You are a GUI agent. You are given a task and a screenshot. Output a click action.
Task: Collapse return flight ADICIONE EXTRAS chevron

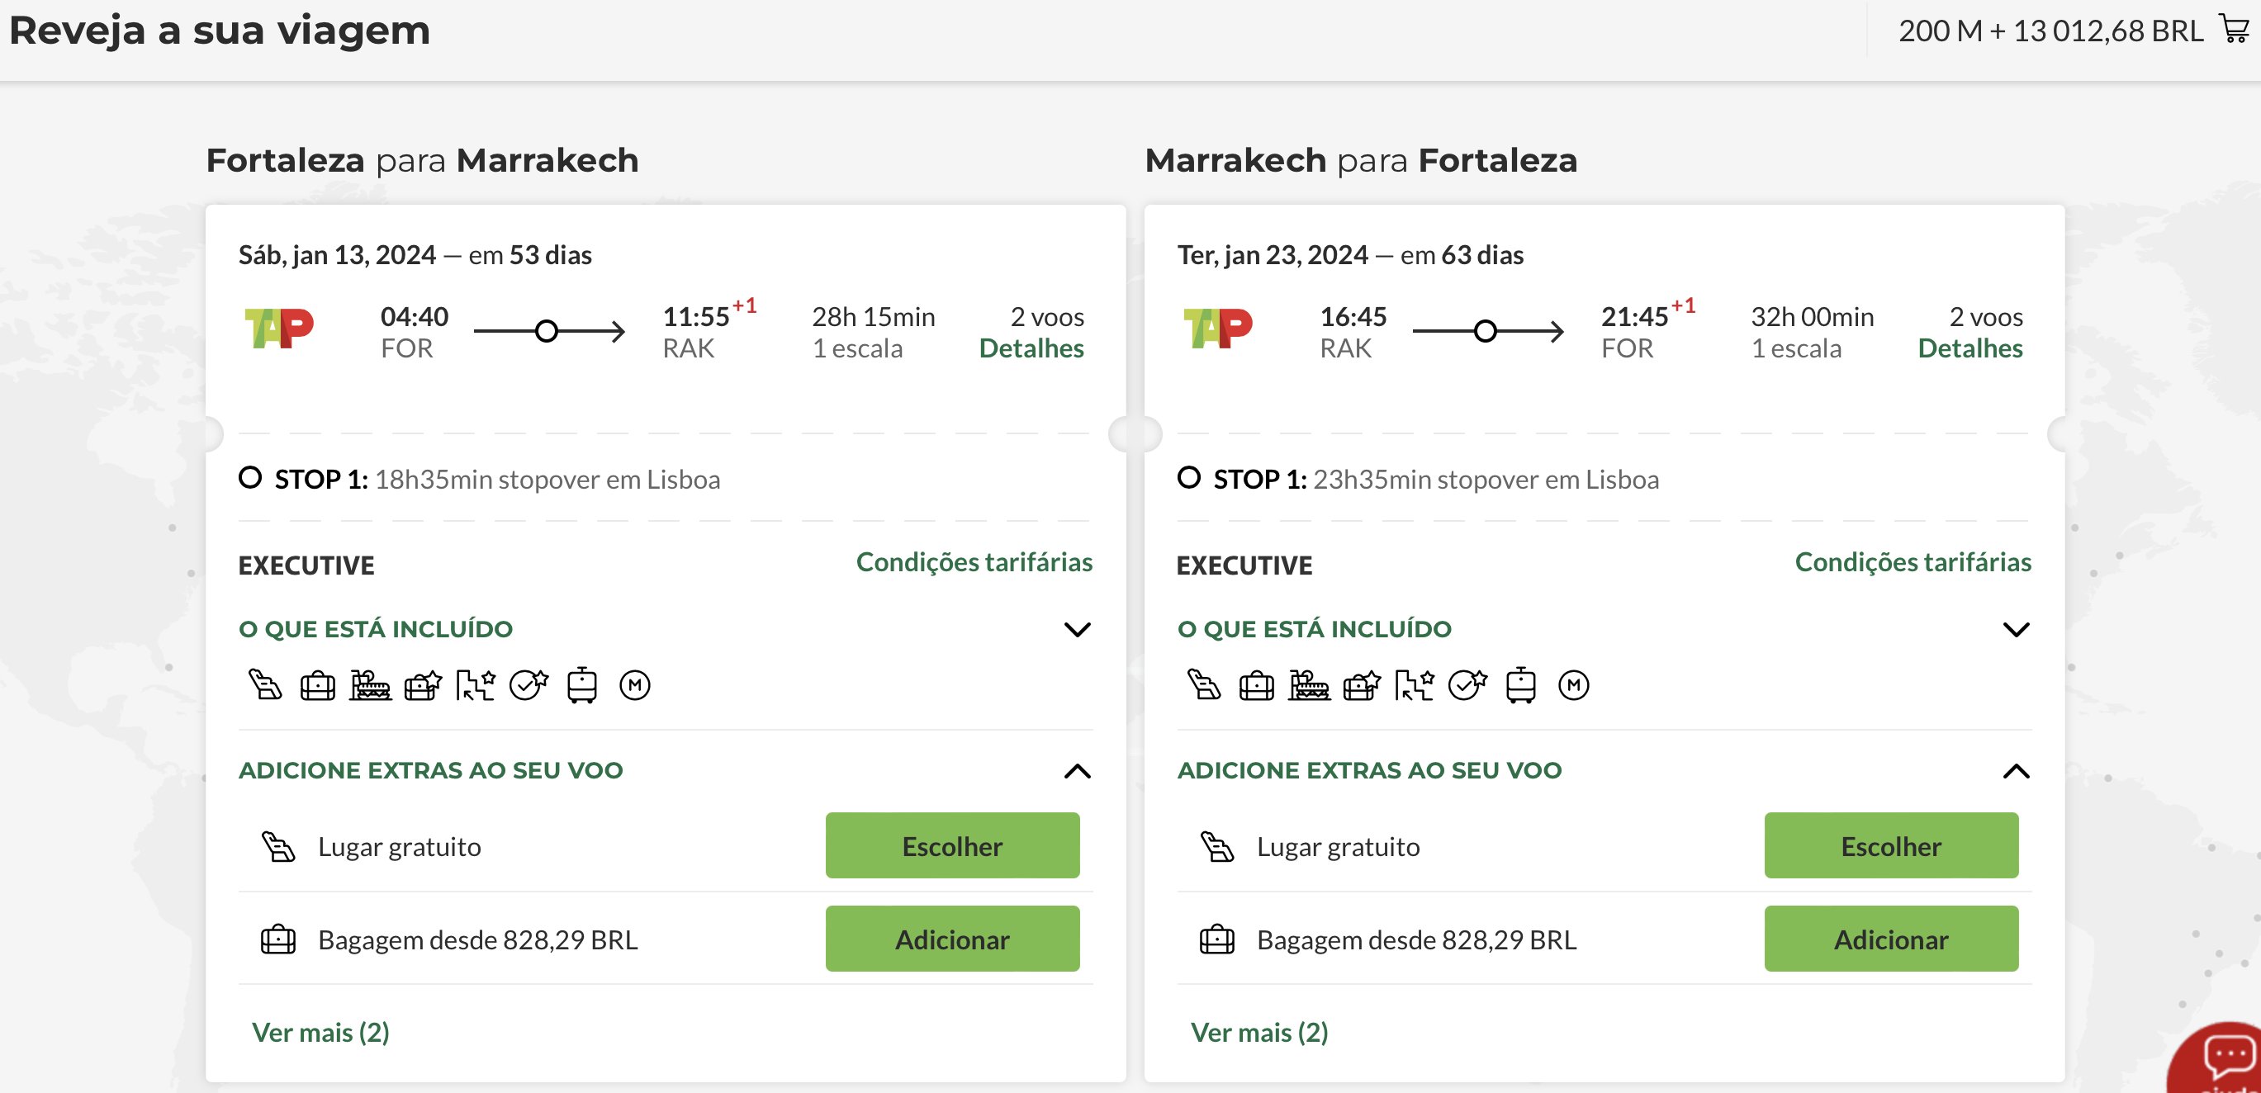coord(2016,771)
